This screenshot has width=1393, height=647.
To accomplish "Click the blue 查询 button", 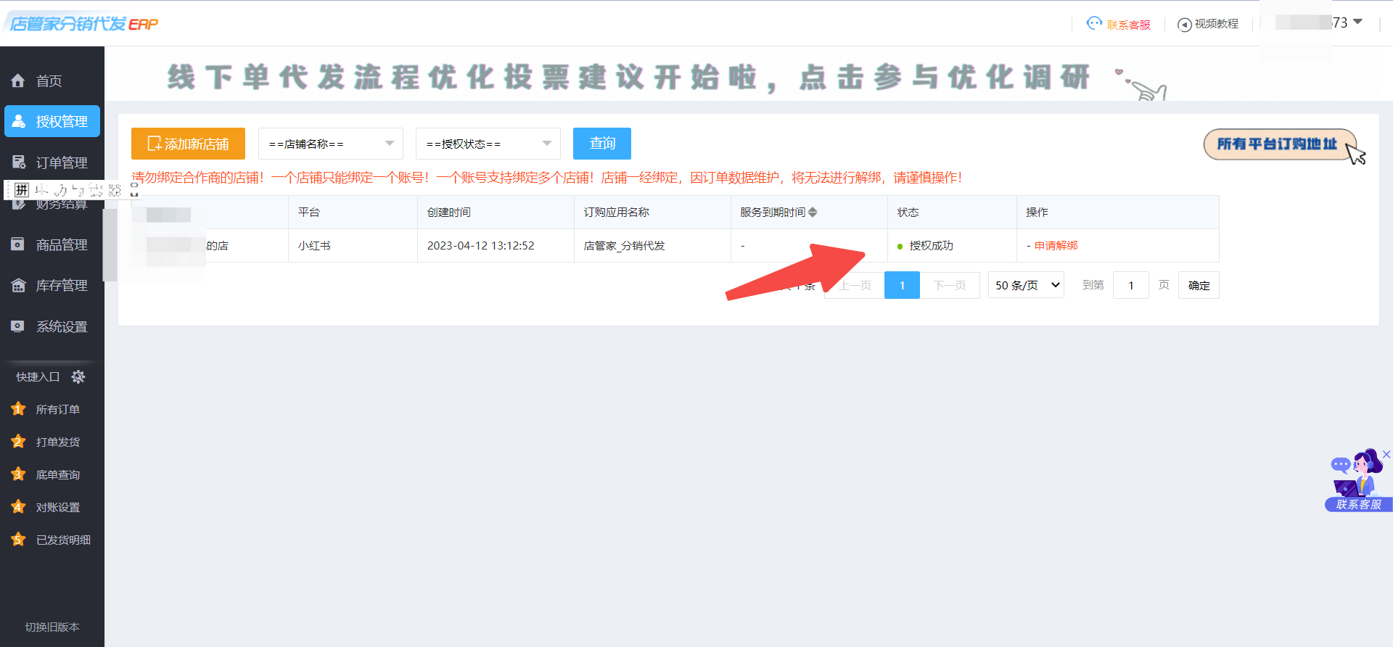I will (x=601, y=144).
